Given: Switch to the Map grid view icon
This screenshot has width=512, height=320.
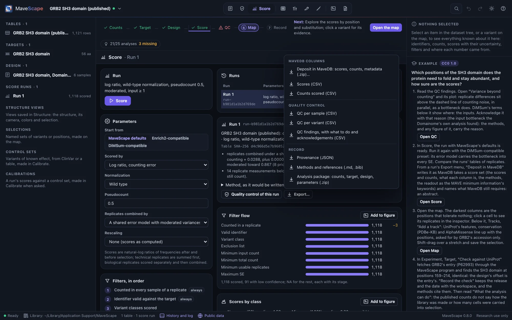Looking at the screenshot, I should [x=283, y=8].
